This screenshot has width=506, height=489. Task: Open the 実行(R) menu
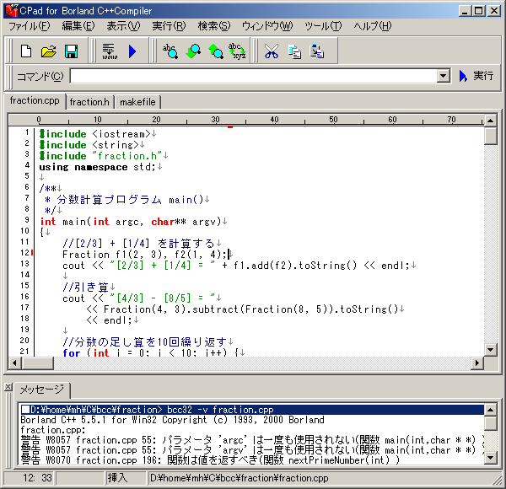pos(169,26)
